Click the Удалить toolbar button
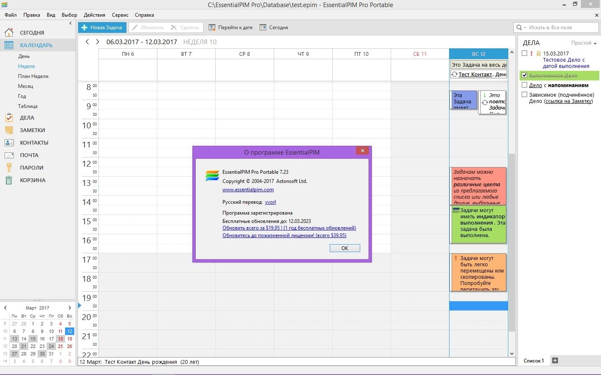 click(185, 27)
